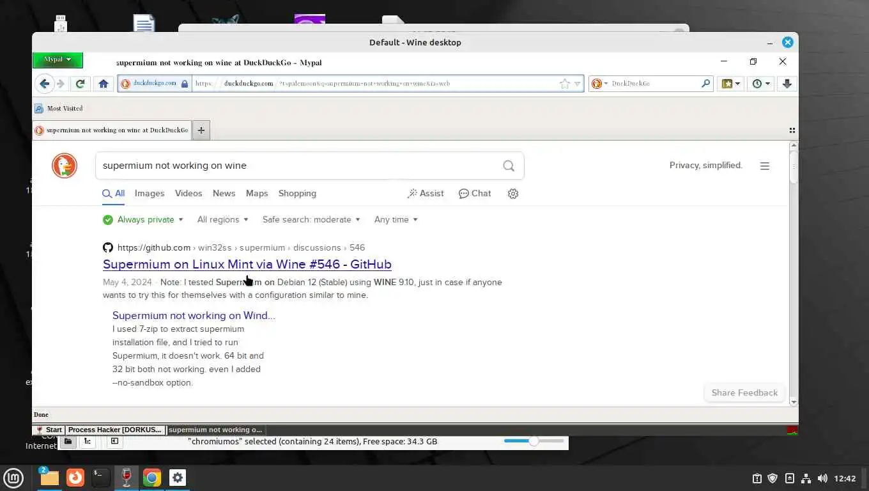Screen dimensions: 869x491
Task: Click the Wine desktop Start button
Action: [x=49, y=430]
